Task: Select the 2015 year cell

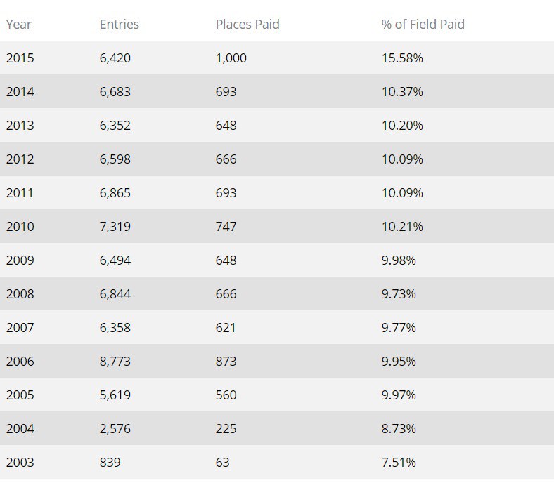Action: pos(20,58)
